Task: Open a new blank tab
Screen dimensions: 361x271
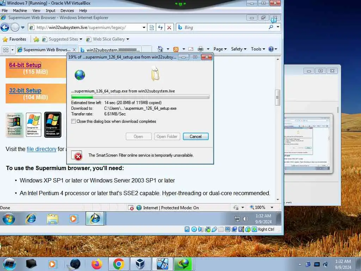Action: pyautogui.click(x=147, y=49)
